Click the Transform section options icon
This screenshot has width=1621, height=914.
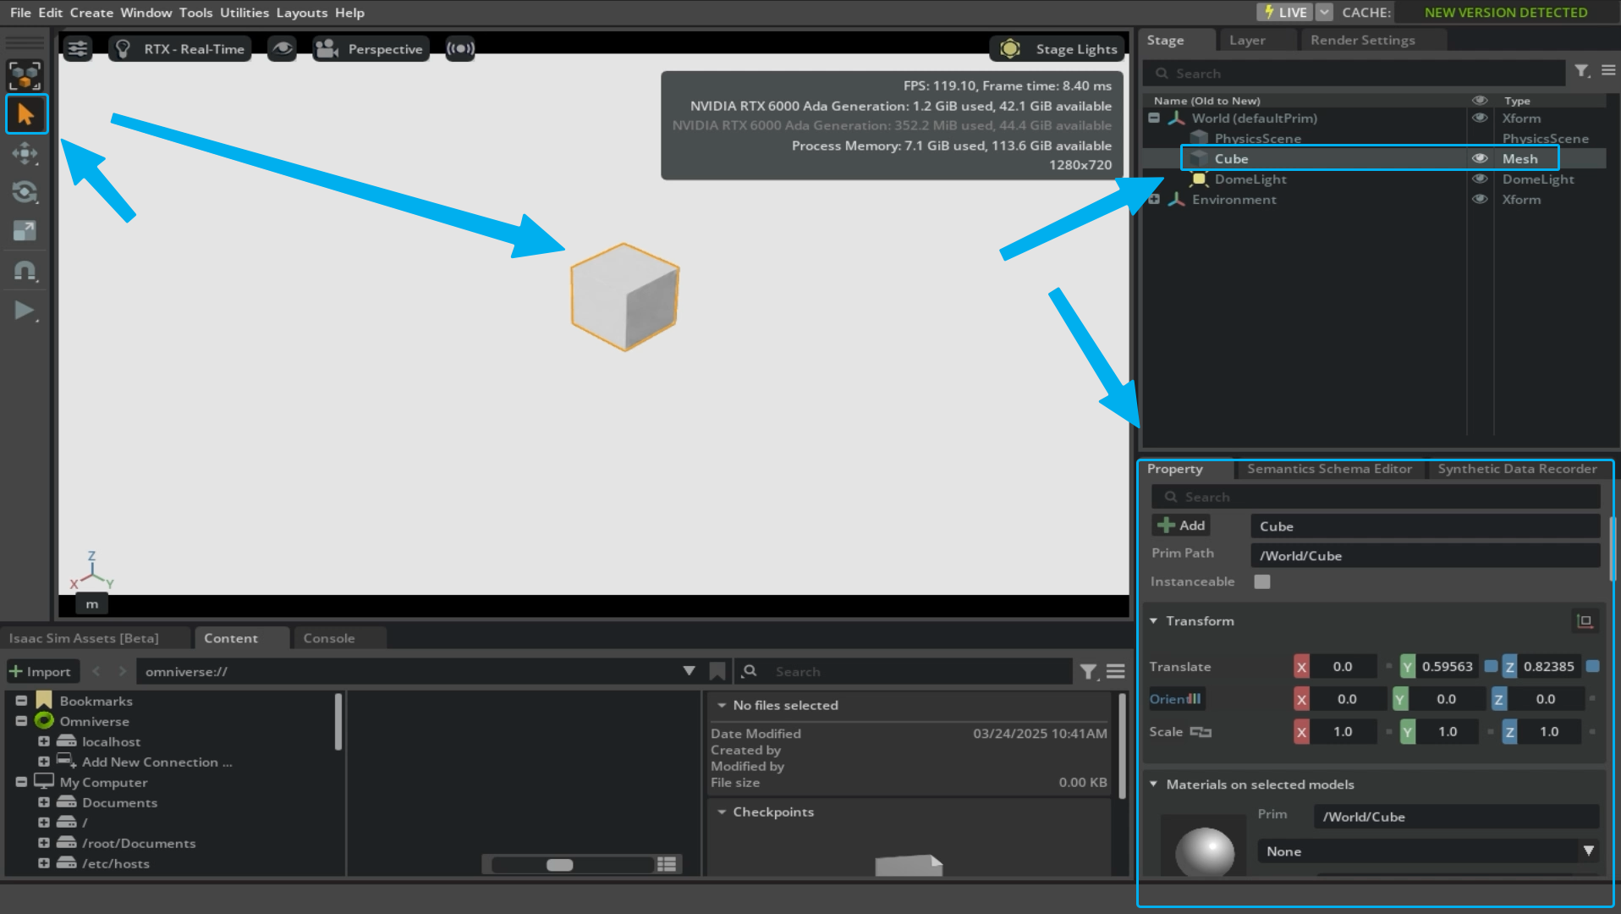pos(1585,621)
